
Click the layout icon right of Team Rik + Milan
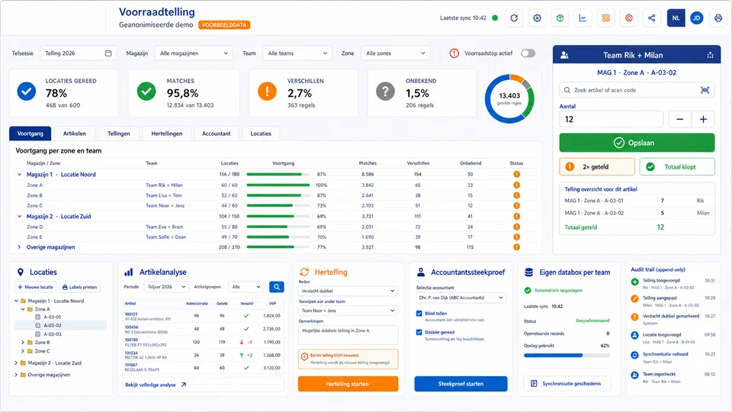(710, 55)
